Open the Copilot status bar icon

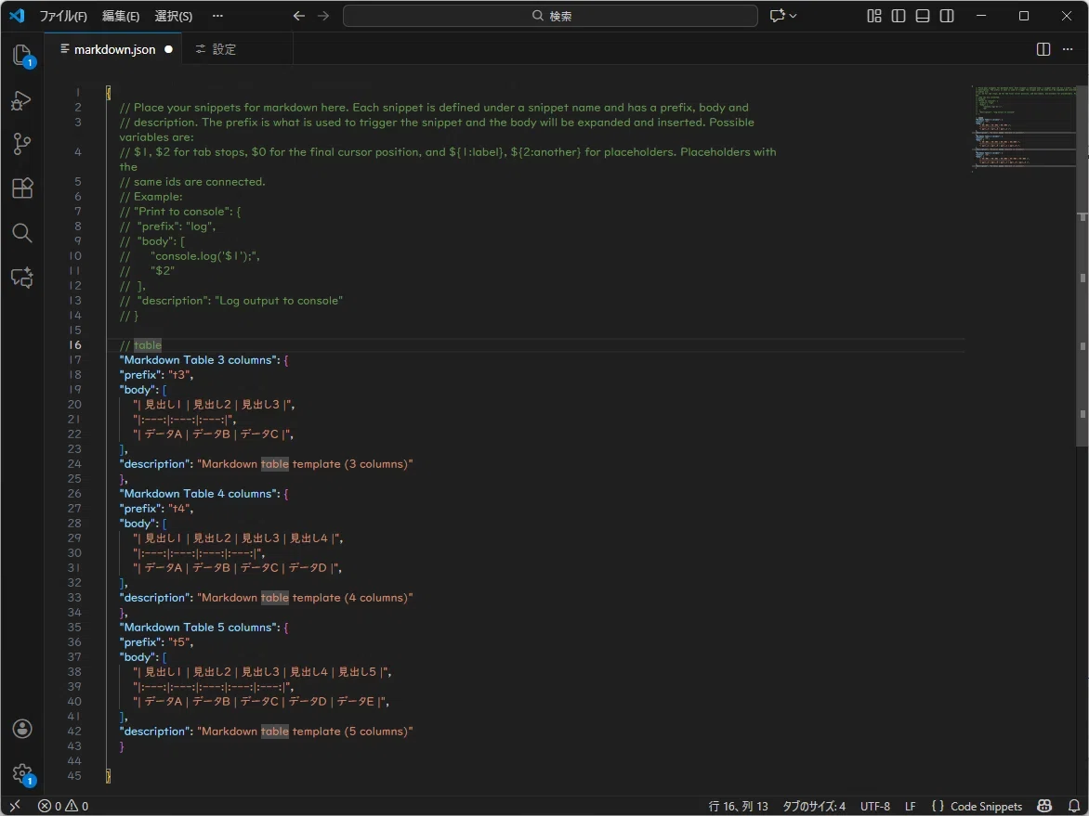1043,806
